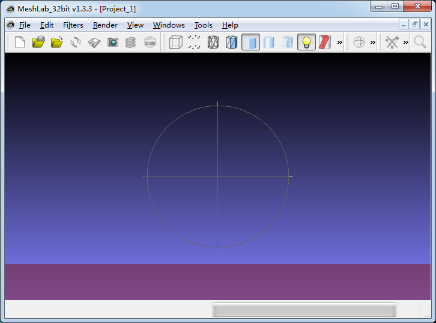Select the Points render mode icon
The image size is (436, 323).
(x=194, y=42)
